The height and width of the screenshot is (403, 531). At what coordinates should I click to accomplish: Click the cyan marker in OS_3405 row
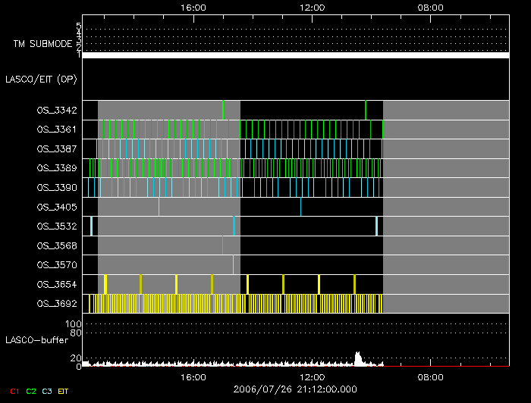[x=301, y=206]
